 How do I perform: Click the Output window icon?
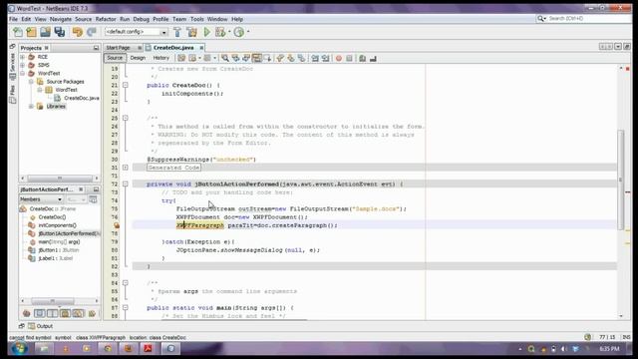(x=31, y=326)
